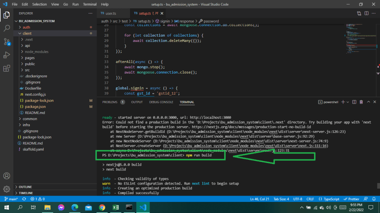Open Run and Debug view
The width and height of the screenshot is (380, 213).
[x=7, y=55]
